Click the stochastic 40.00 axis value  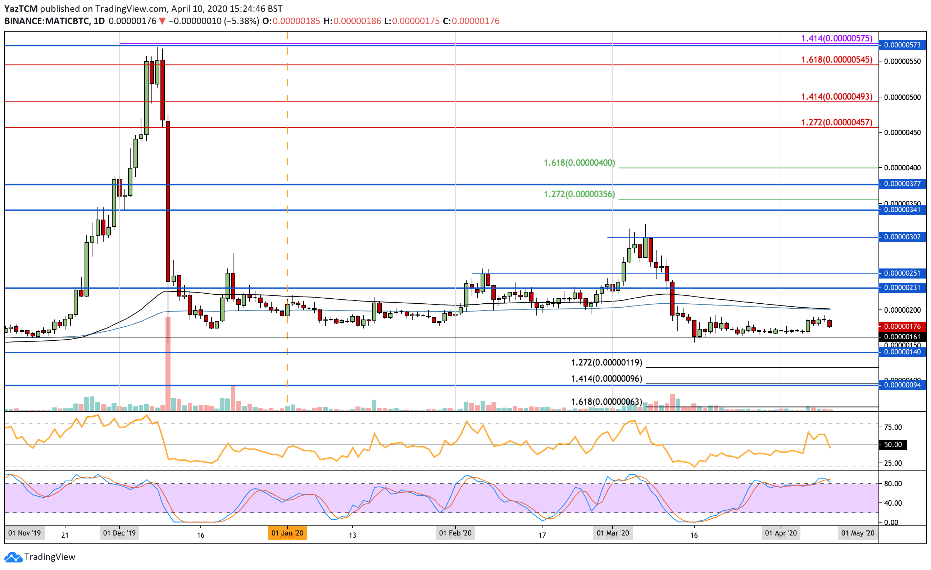[893, 503]
